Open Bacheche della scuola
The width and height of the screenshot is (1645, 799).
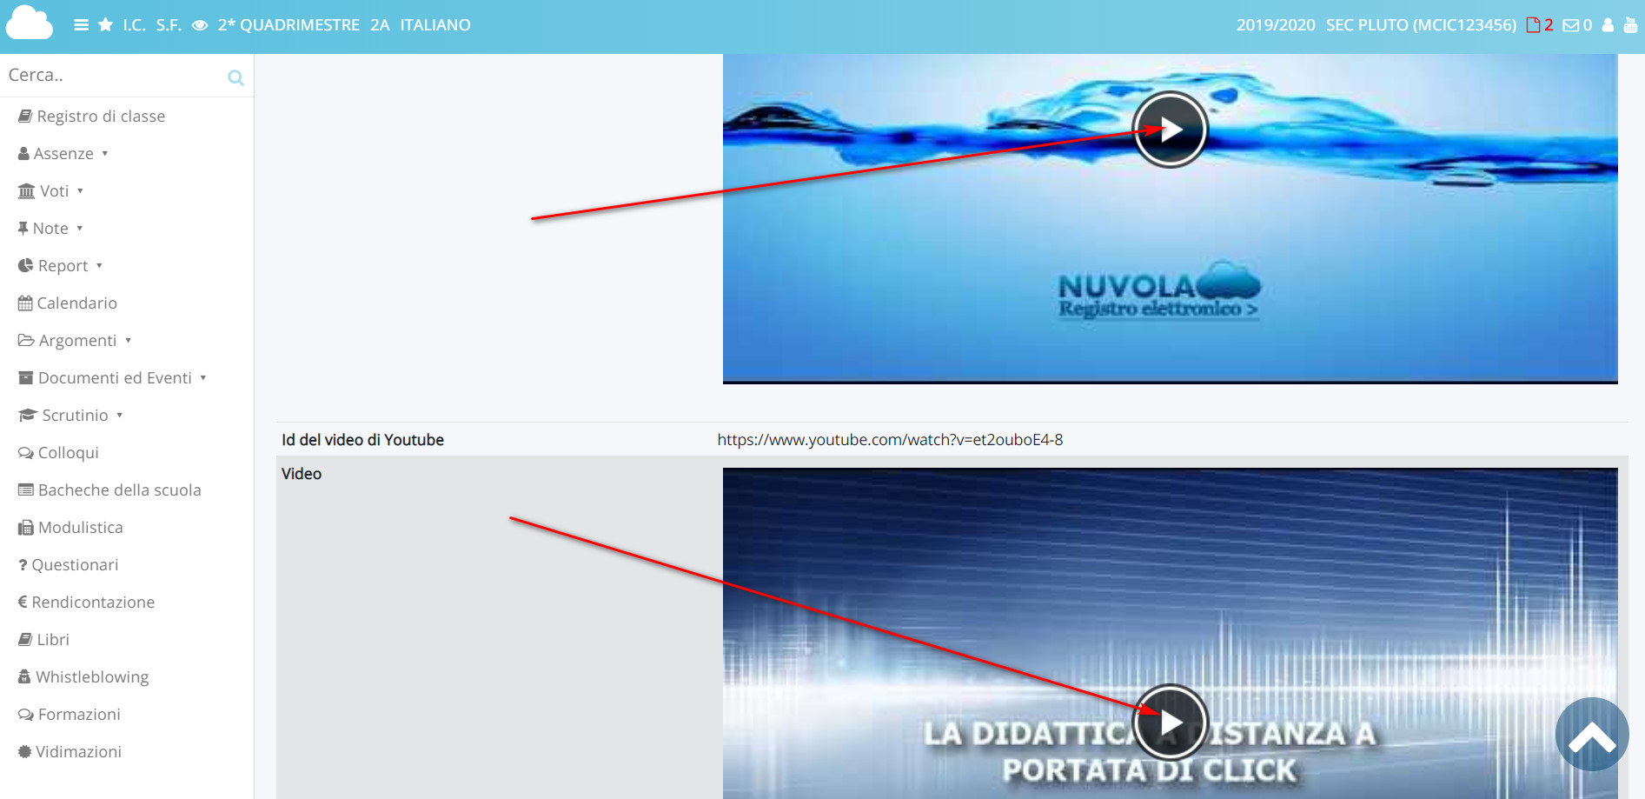[x=109, y=490]
